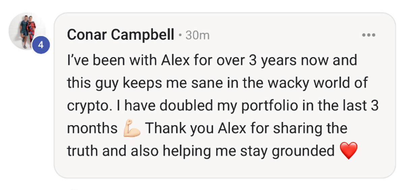Click the red heart emoji
409x190 pixels.
click(x=349, y=151)
